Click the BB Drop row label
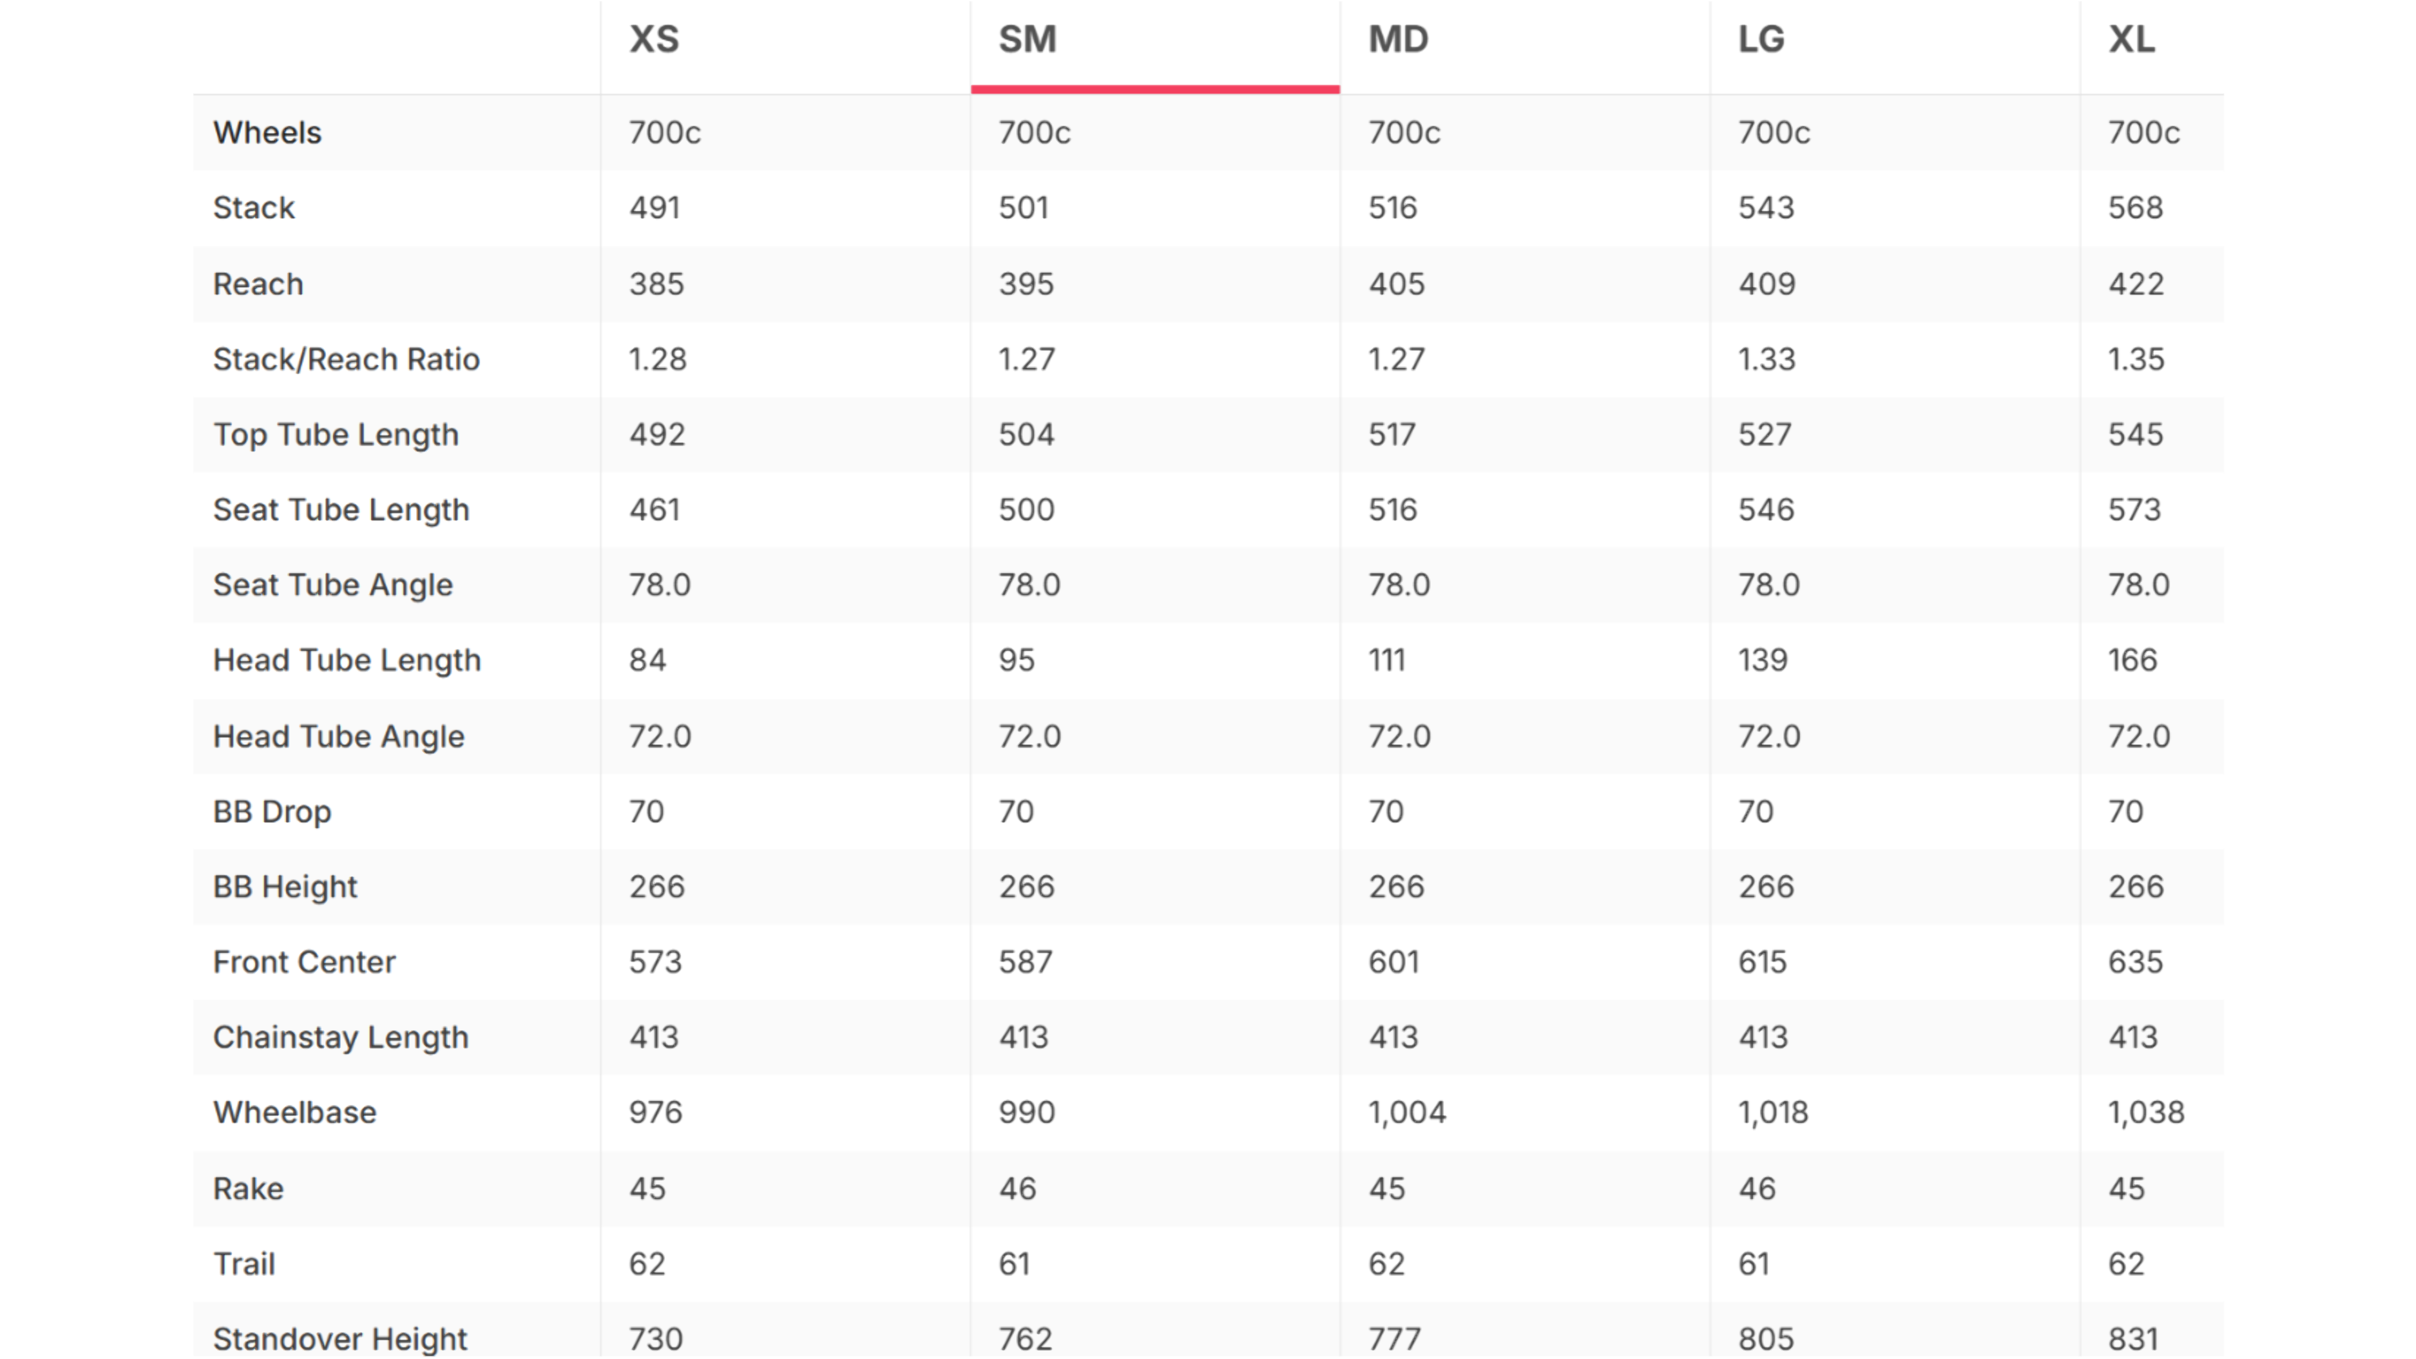The image size is (2416, 1359). [x=272, y=812]
